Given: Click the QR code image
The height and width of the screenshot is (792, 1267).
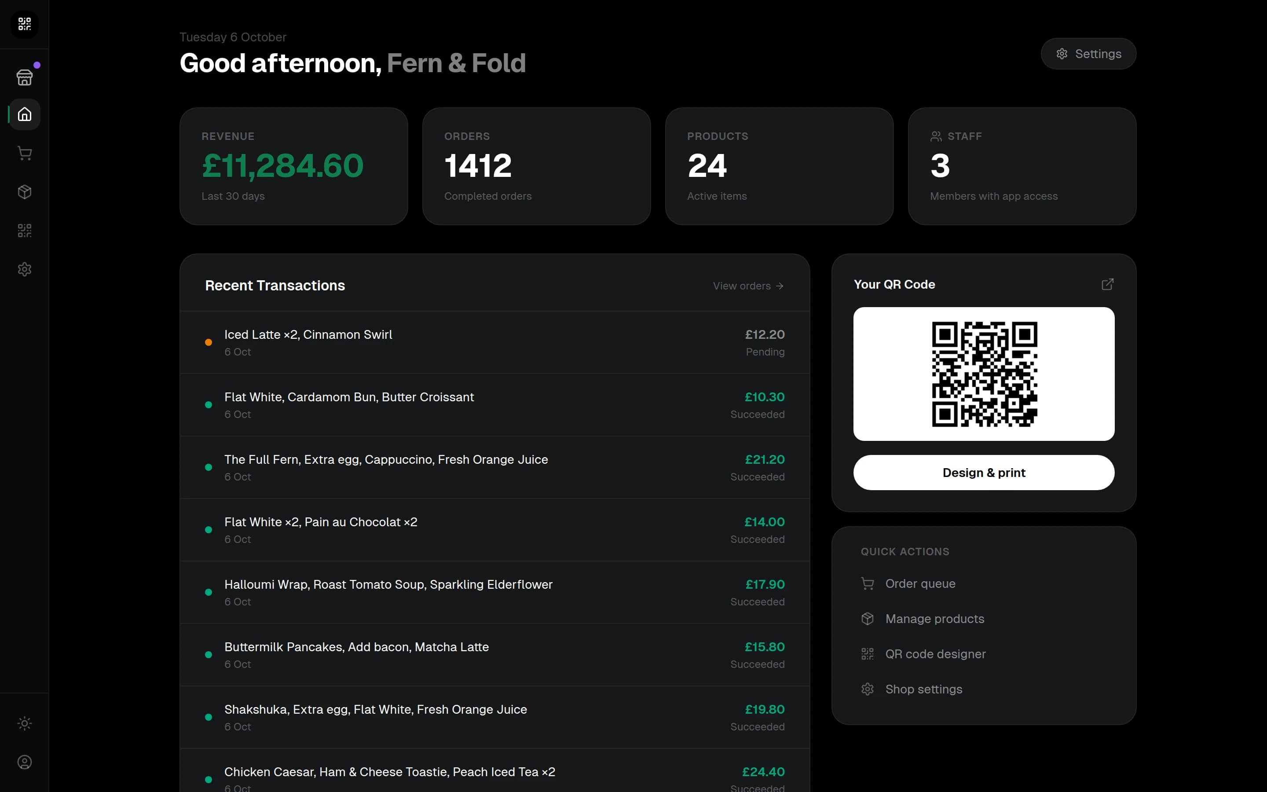Looking at the screenshot, I should (x=984, y=374).
